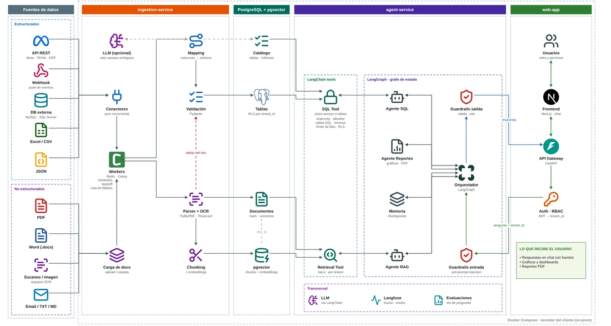Click the PostgreSQL + pgvector header
This screenshot has width=611, height=326.
coord(262,10)
